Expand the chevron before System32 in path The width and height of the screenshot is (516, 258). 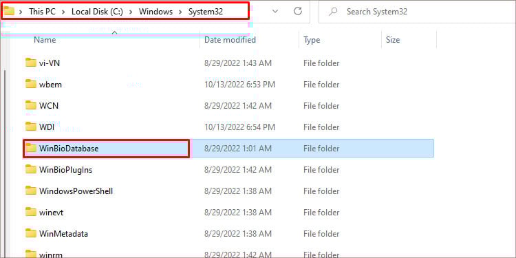click(180, 12)
